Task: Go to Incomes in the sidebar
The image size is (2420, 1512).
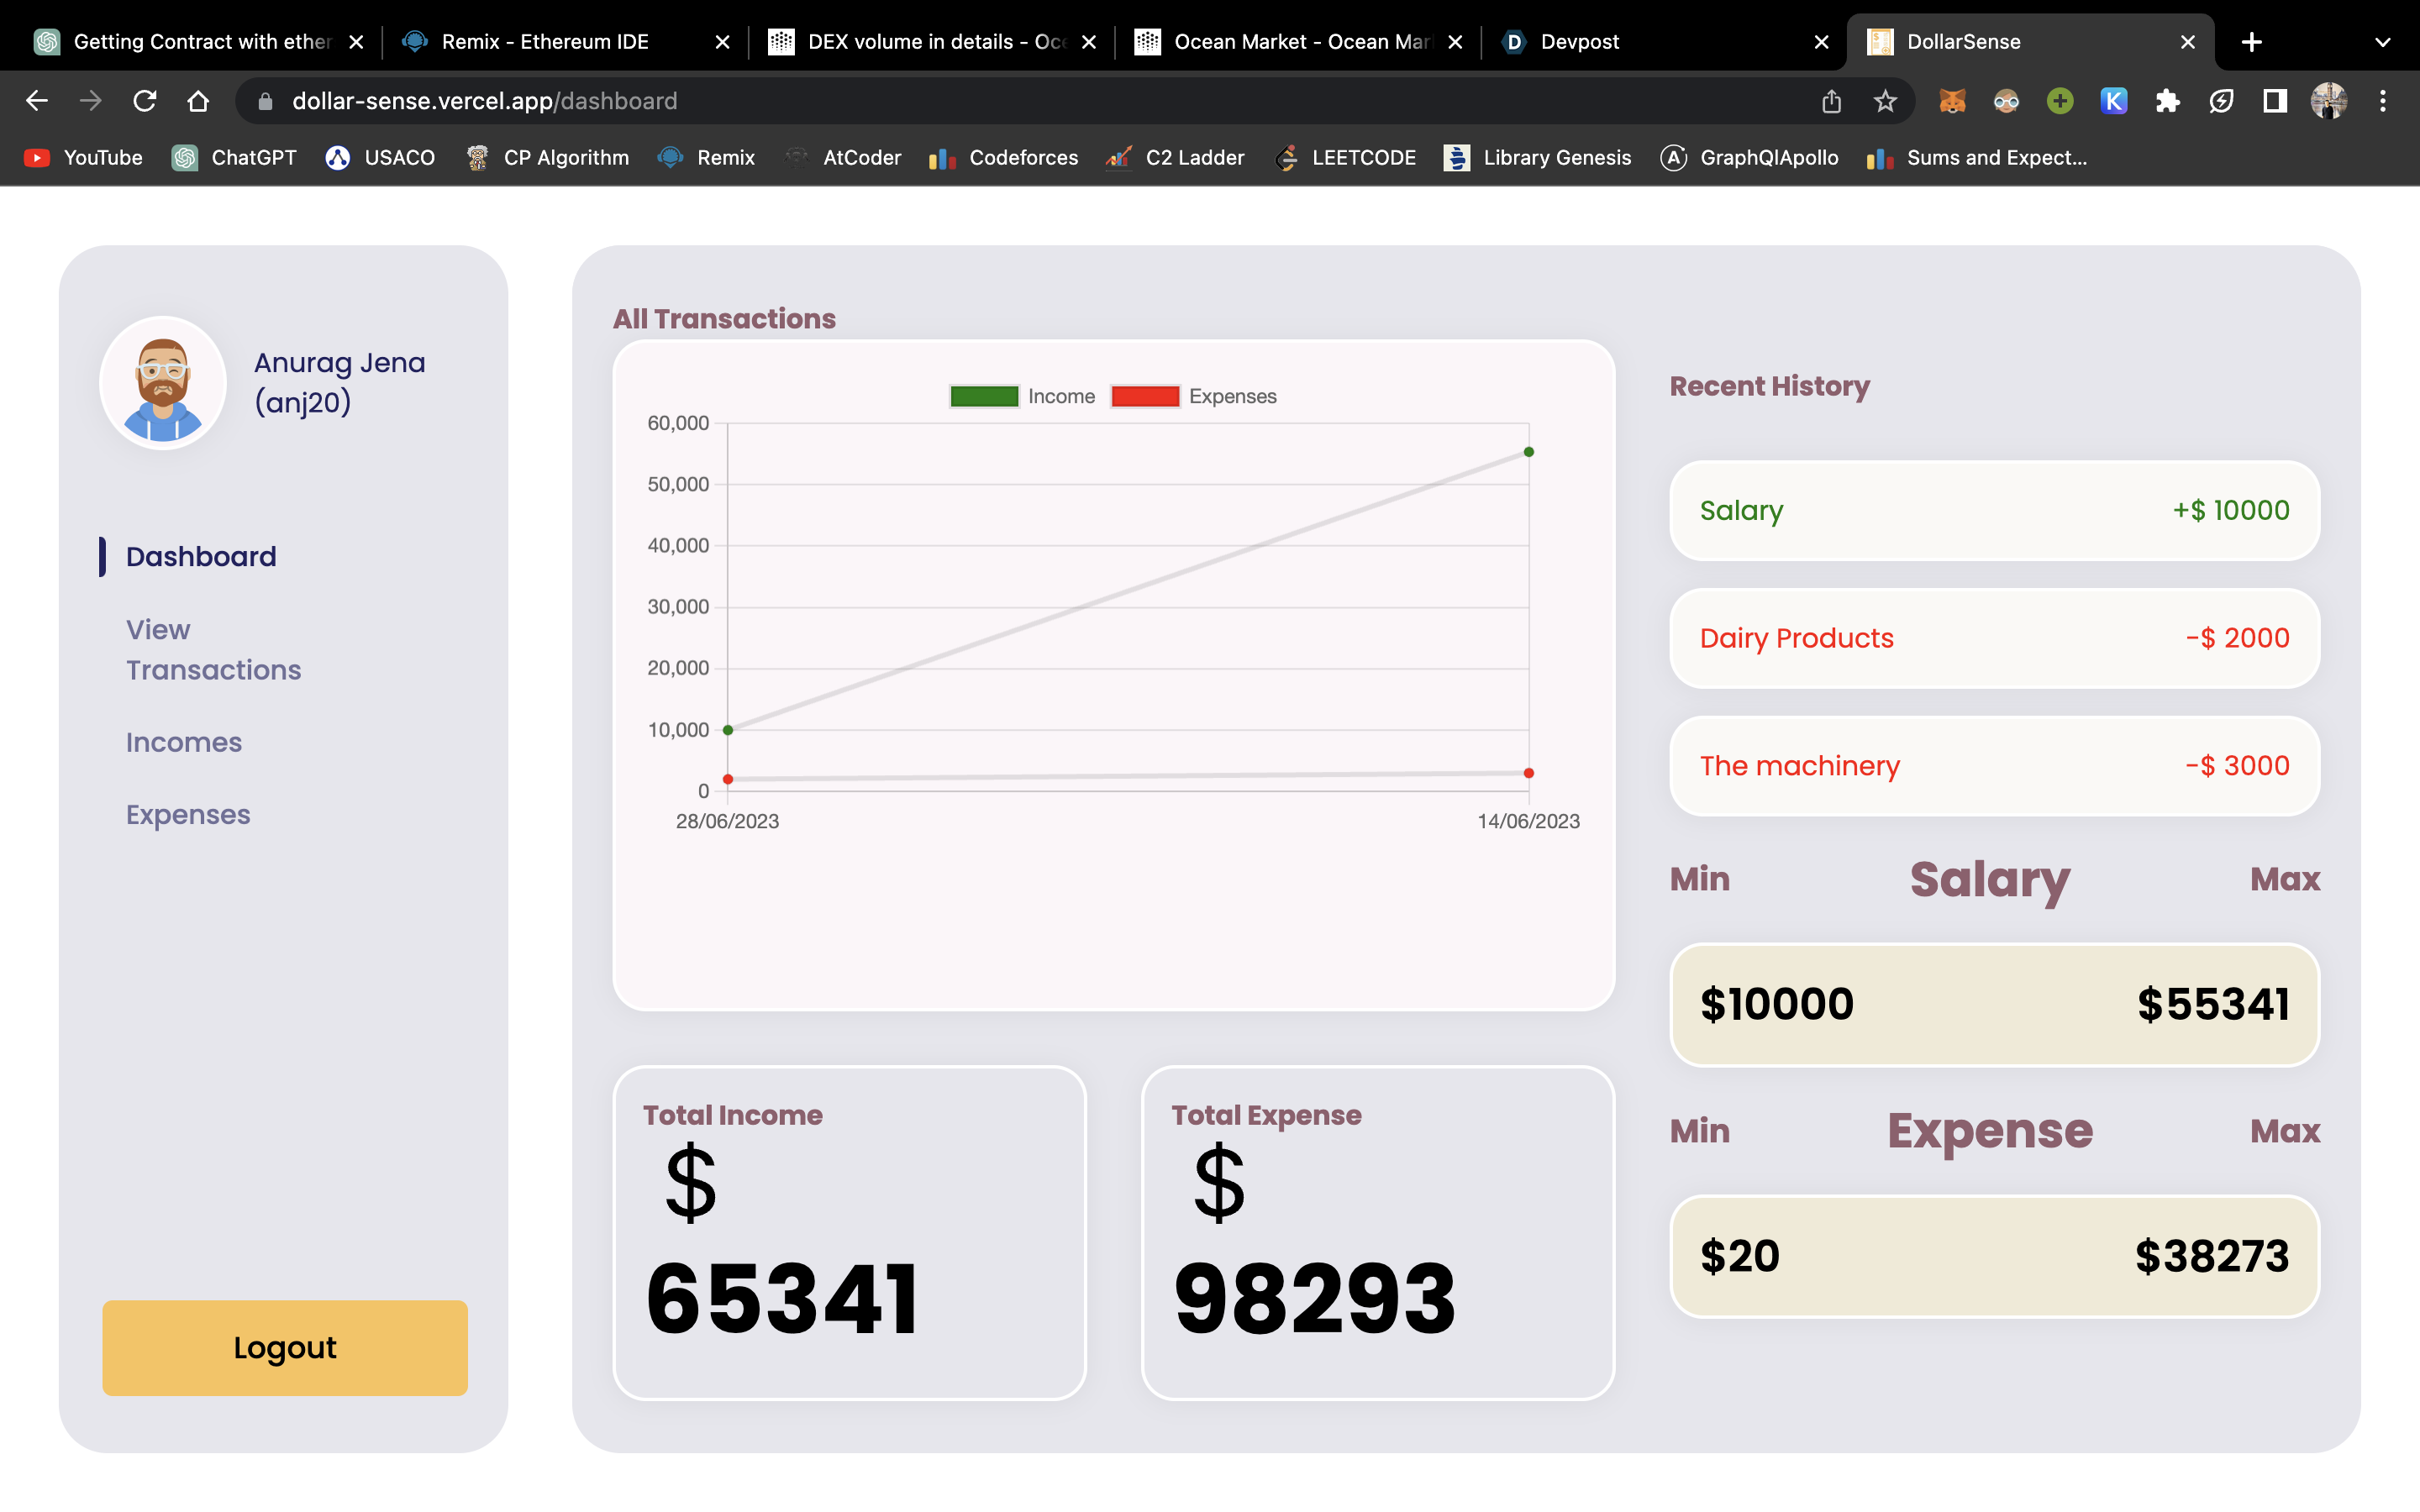Action: (184, 742)
